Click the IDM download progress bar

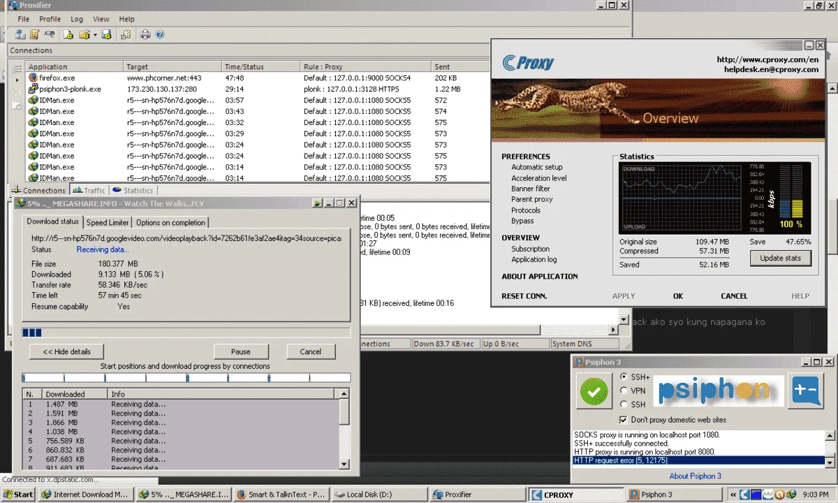(186, 333)
